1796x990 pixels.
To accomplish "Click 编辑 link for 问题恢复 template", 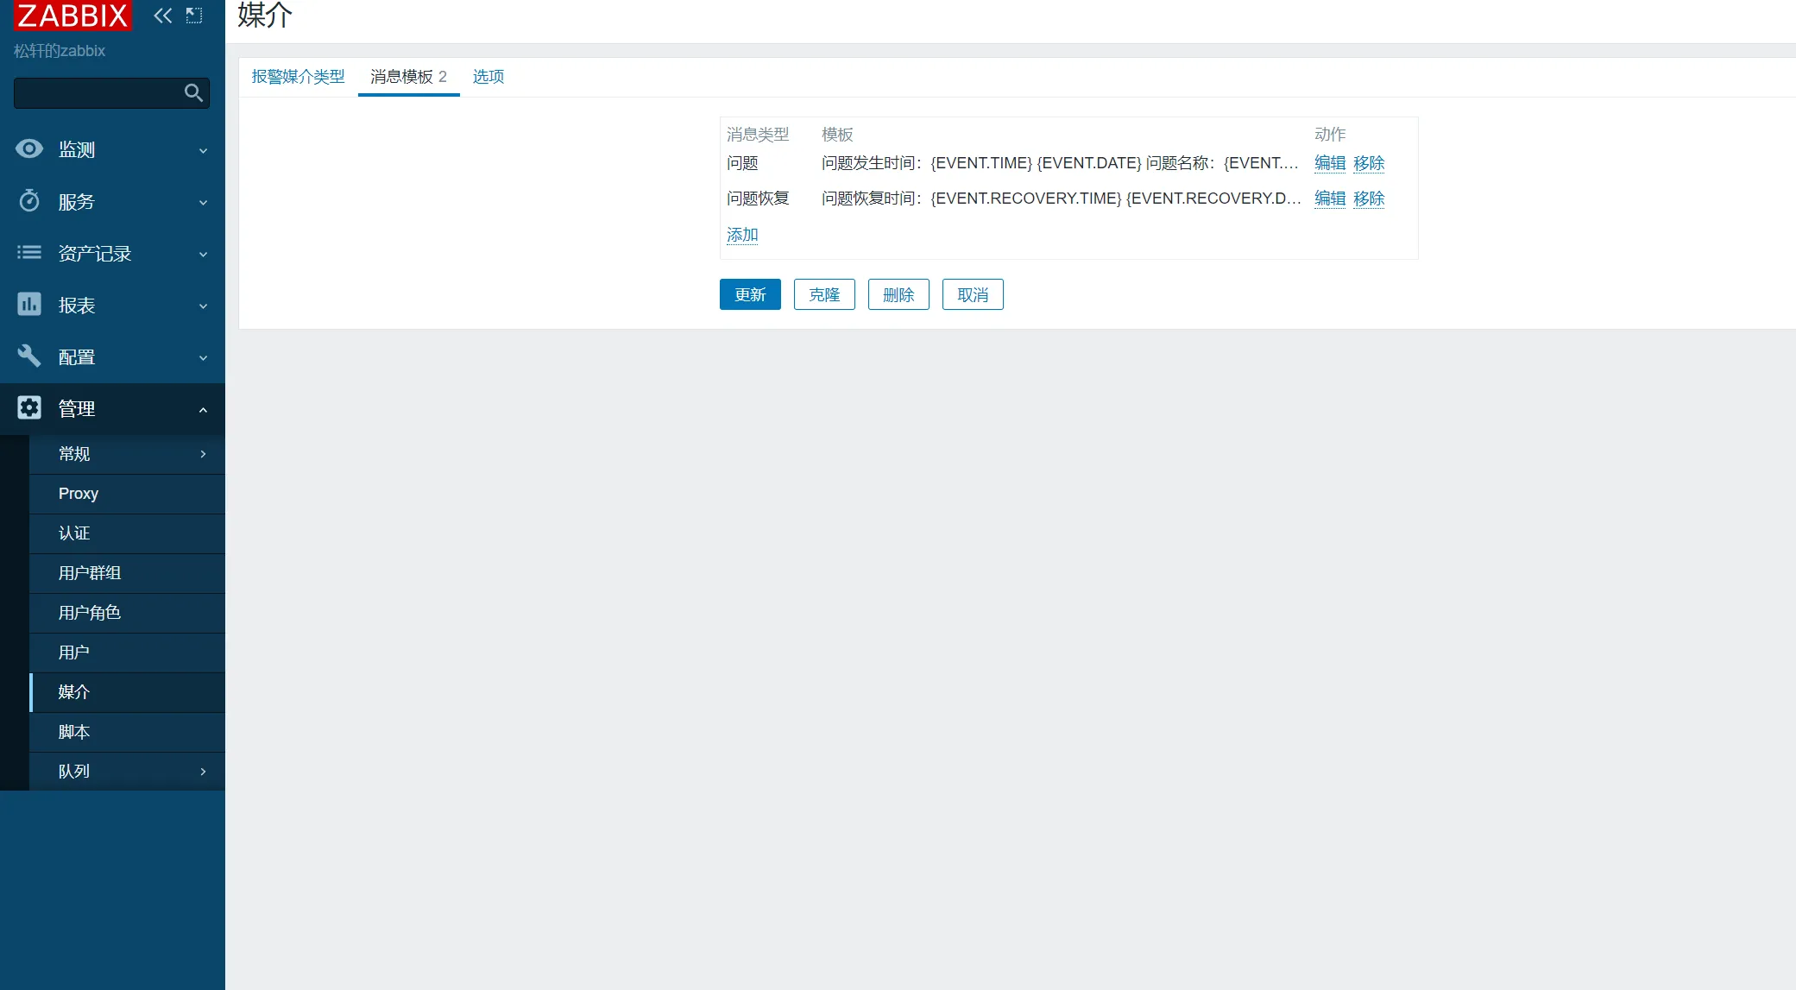I will (1329, 199).
